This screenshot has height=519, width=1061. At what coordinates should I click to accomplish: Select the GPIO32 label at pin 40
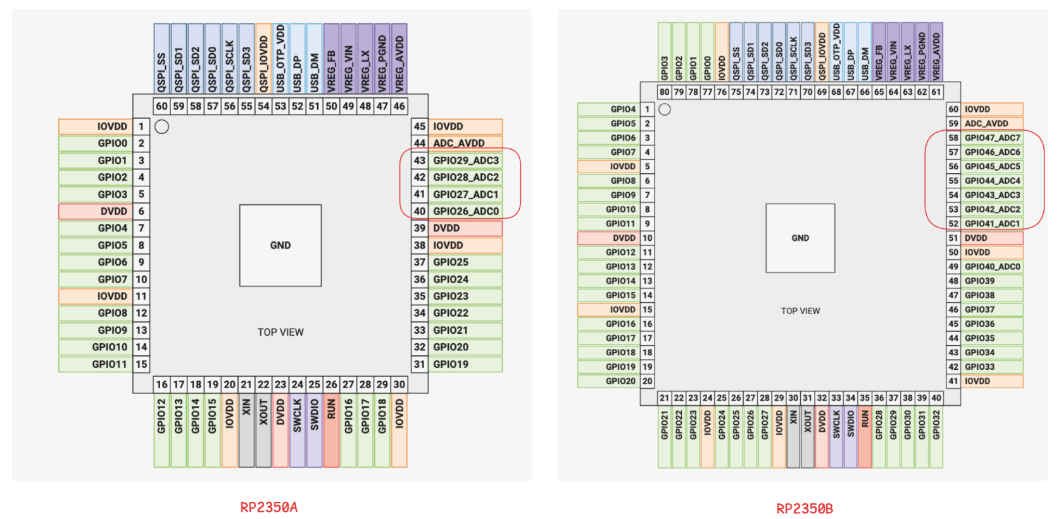click(936, 437)
